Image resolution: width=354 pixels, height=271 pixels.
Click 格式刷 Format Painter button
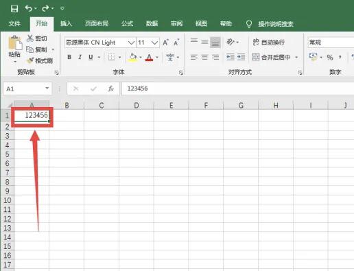[40, 60]
